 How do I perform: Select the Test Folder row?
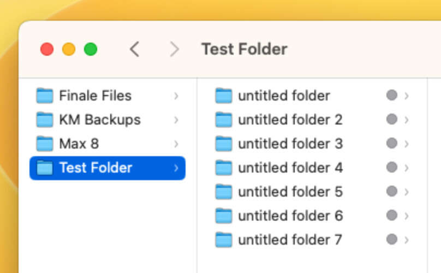tap(107, 168)
